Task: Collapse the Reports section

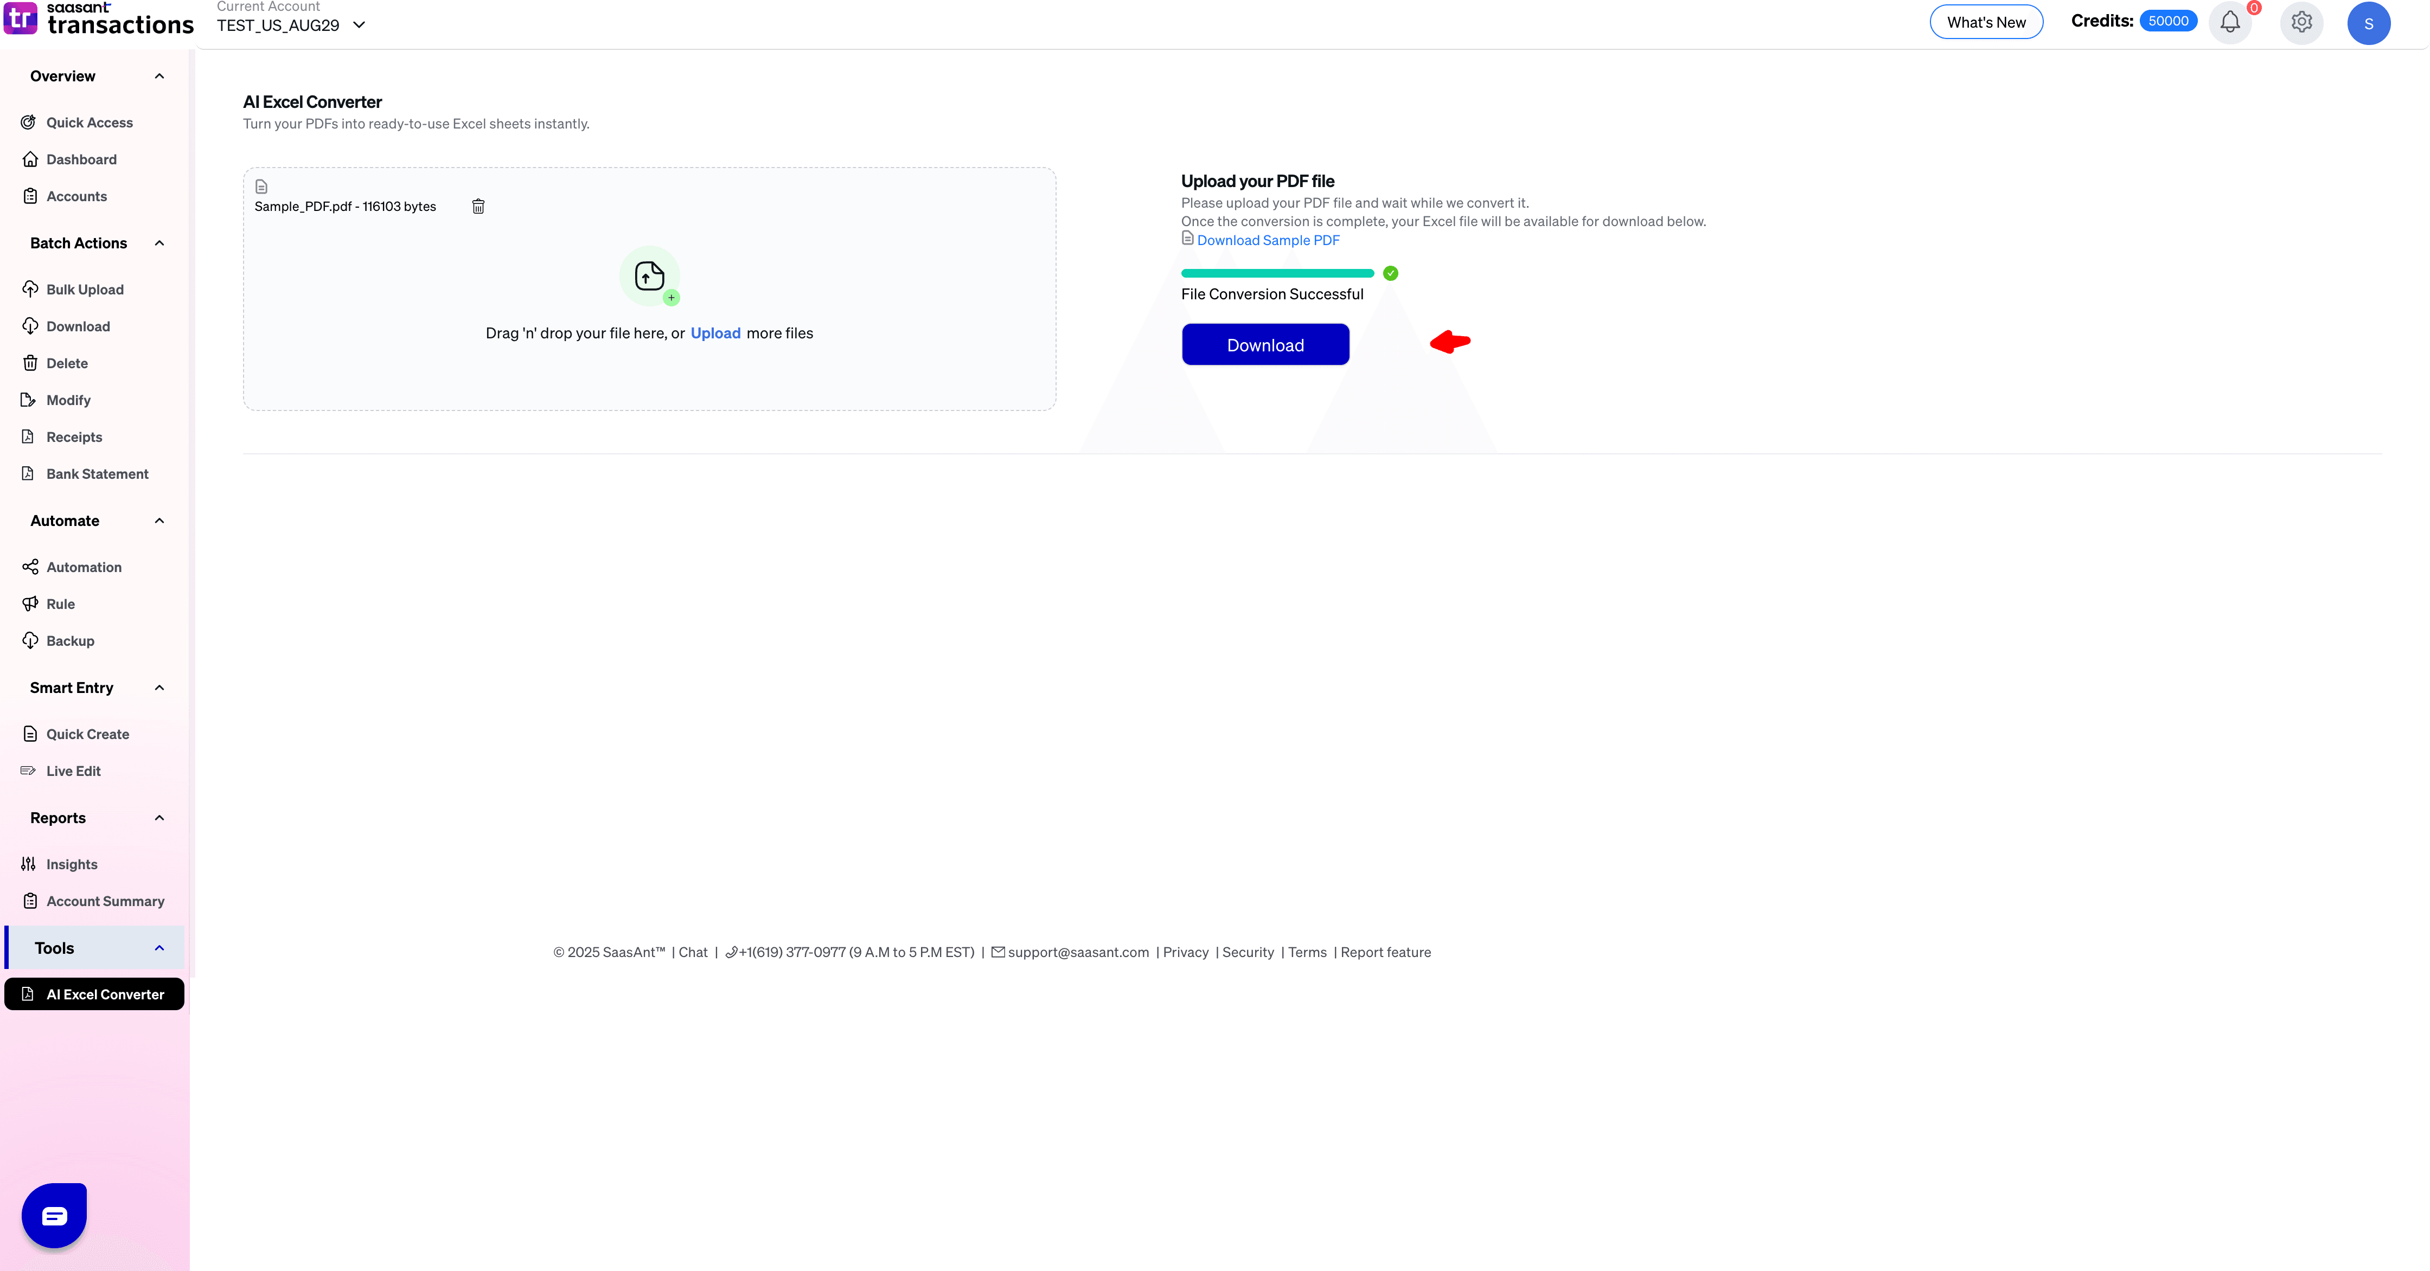Action: (x=159, y=818)
